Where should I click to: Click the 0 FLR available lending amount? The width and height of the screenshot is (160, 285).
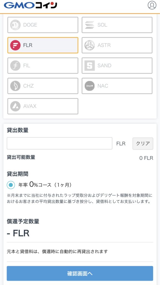tap(146, 158)
